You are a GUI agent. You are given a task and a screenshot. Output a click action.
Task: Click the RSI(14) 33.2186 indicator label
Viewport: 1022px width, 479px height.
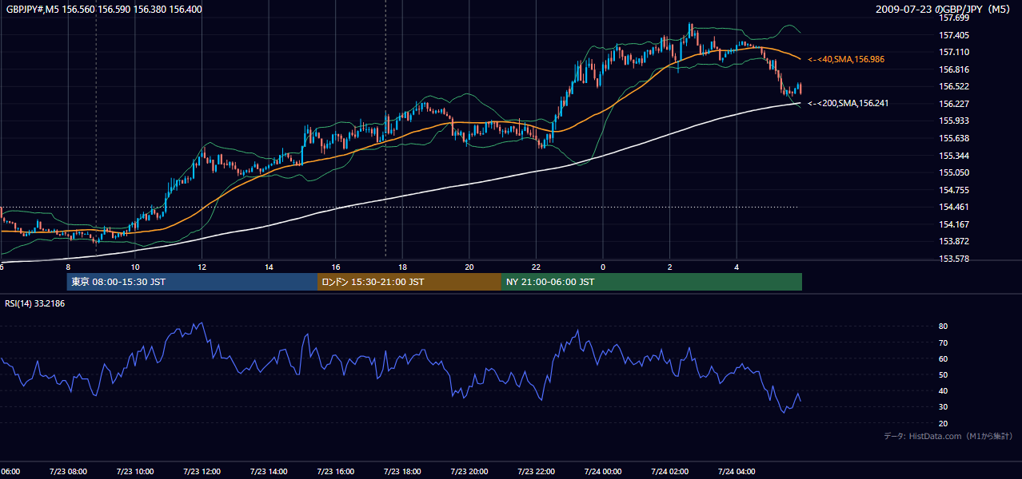tap(34, 303)
